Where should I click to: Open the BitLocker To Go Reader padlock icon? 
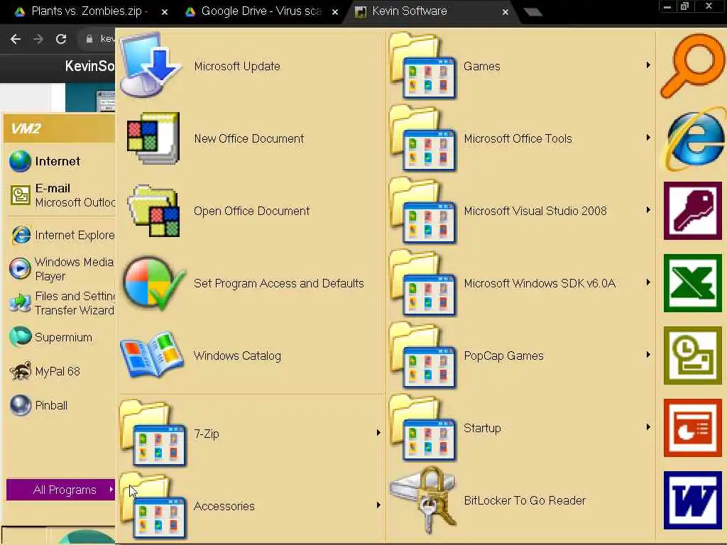[x=423, y=500]
